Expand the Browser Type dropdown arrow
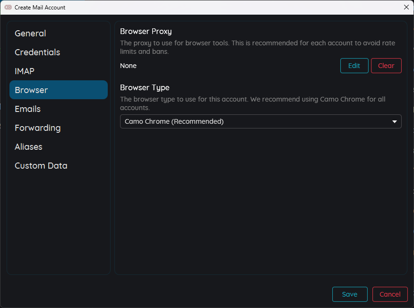This screenshot has height=308, width=414. [395, 122]
